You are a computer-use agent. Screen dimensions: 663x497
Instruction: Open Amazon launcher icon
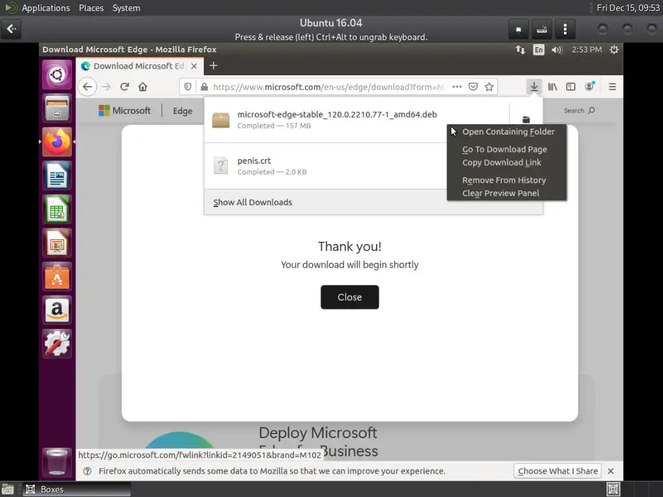[57, 310]
